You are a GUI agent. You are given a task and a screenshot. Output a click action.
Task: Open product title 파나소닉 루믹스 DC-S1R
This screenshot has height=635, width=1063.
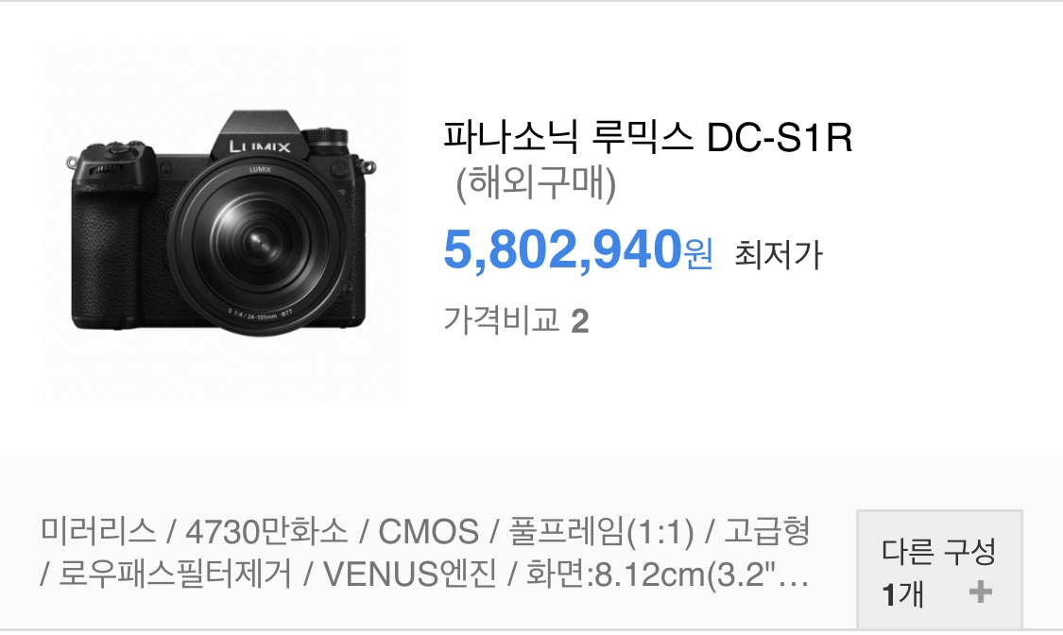pos(647,137)
